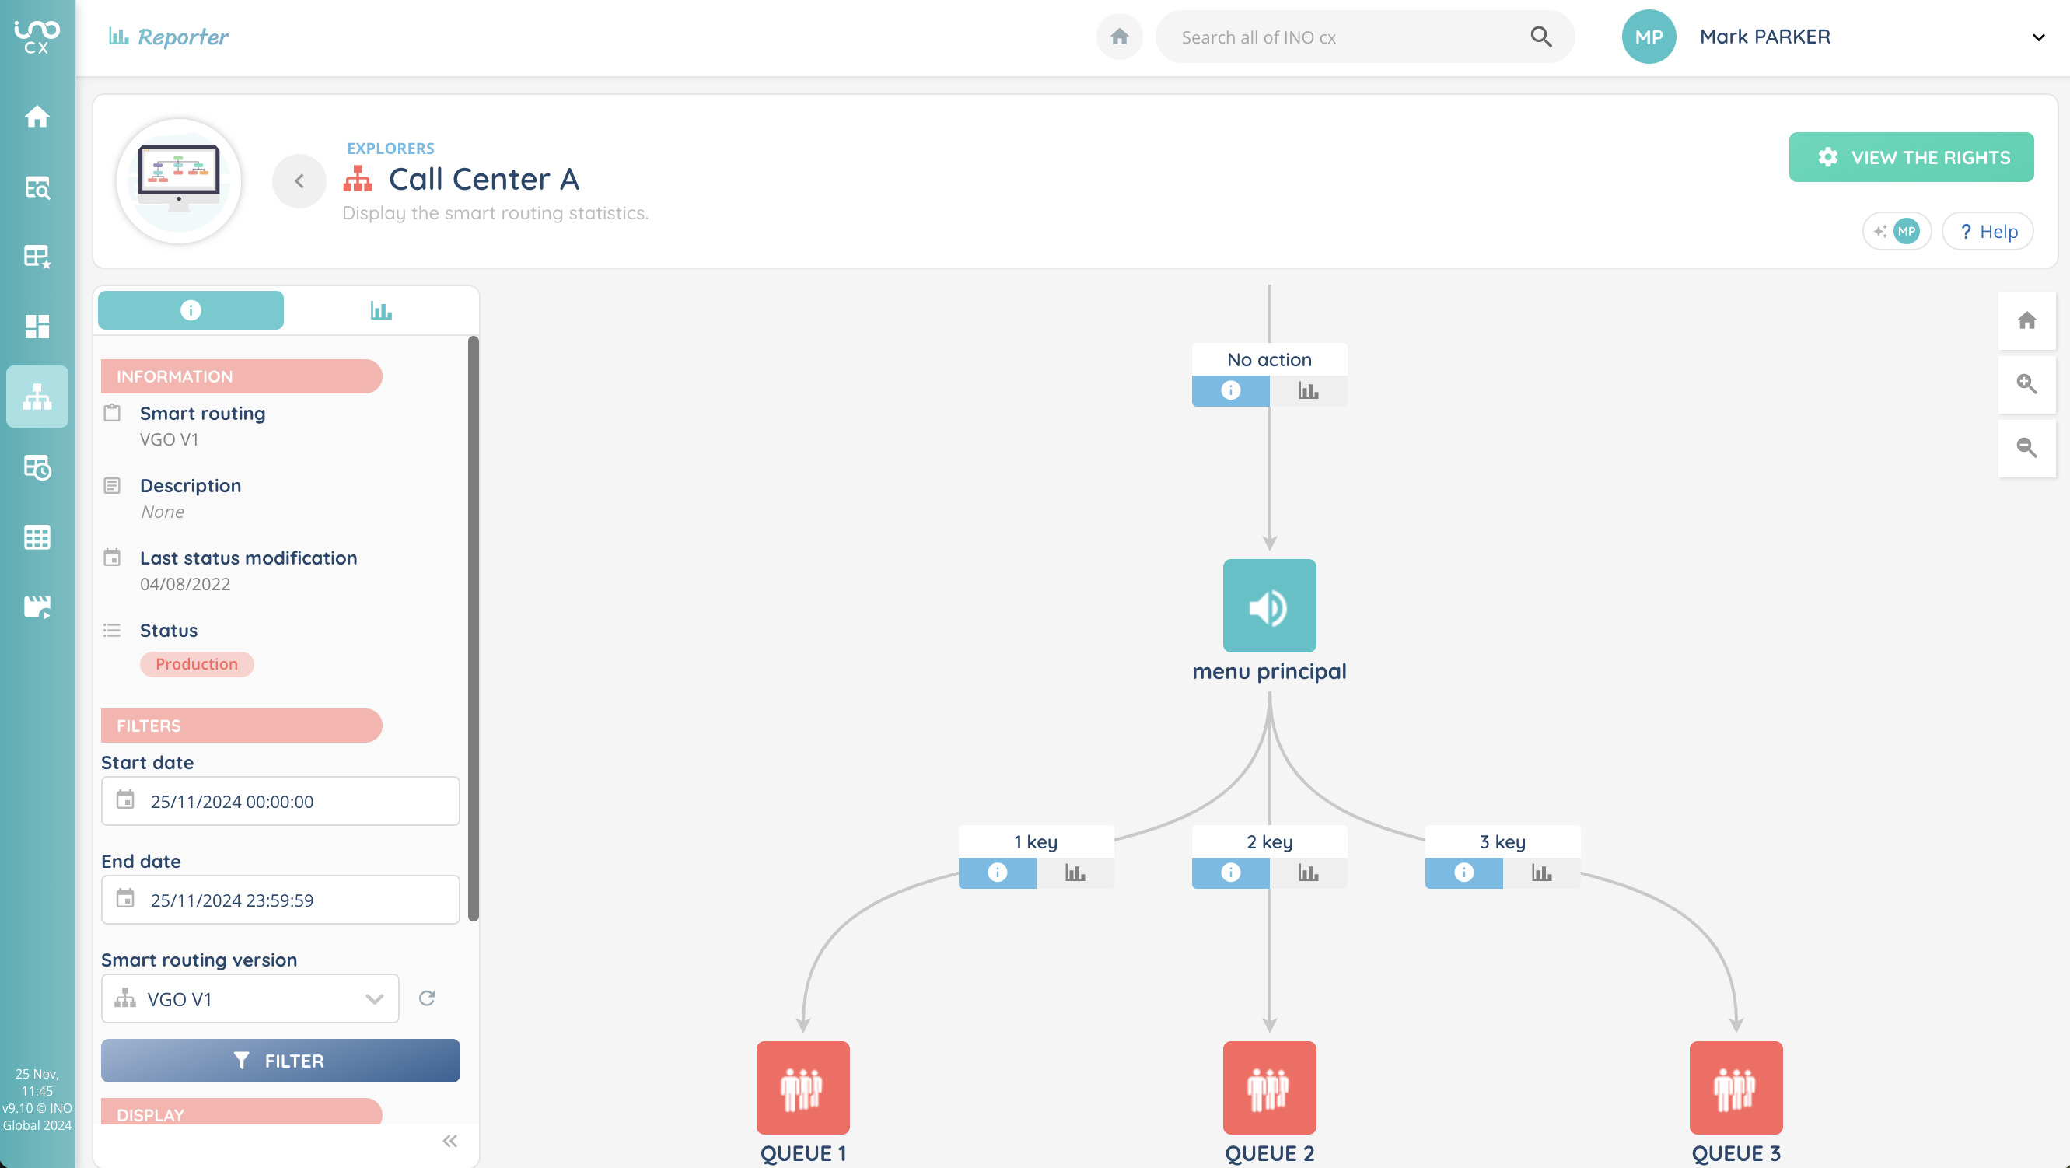Viewport: 2070px width, 1168px height.
Task: Zoom out of the routing diagram
Action: (2026, 448)
